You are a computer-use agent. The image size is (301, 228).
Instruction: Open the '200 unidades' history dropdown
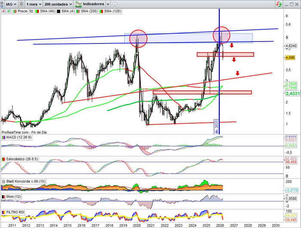[58, 3]
